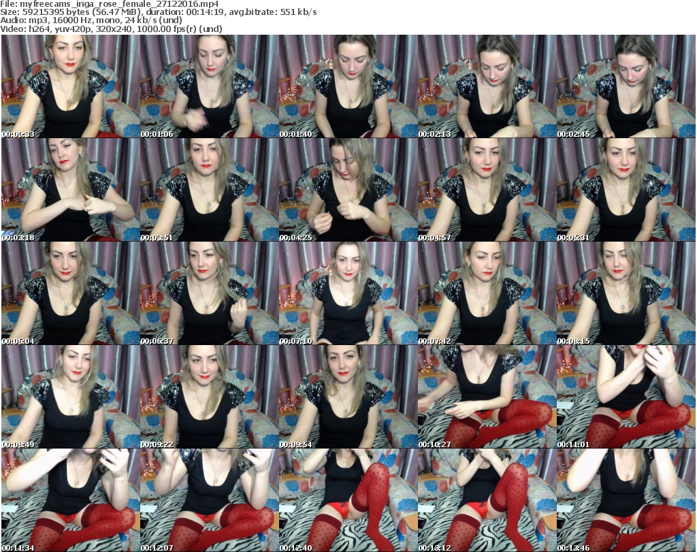Image resolution: width=697 pixels, height=552 pixels.
Task: Select the thumbnail stamped 00:01:06
Action: (210, 86)
